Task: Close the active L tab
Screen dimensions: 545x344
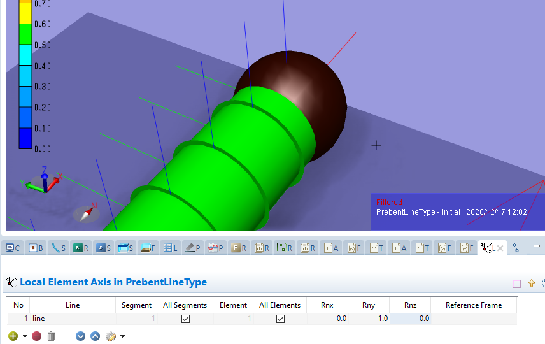Action: click(x=500, y=248)
